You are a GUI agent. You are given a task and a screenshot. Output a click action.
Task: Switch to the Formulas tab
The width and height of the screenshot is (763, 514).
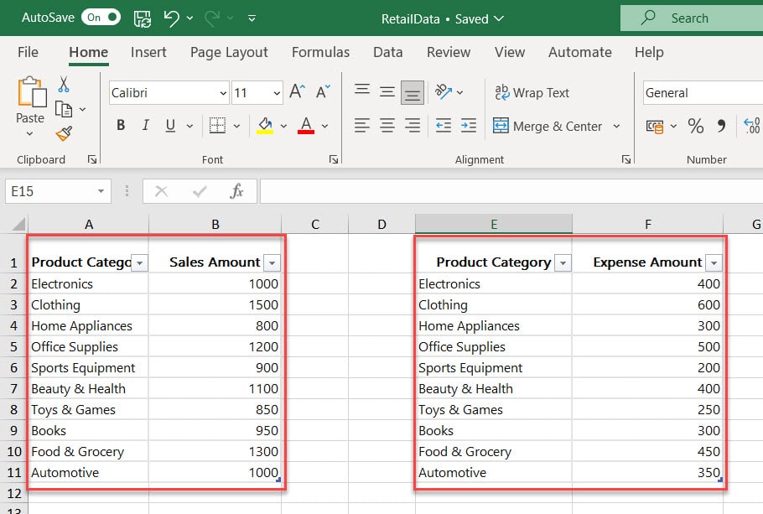click(x=320, y=52)
